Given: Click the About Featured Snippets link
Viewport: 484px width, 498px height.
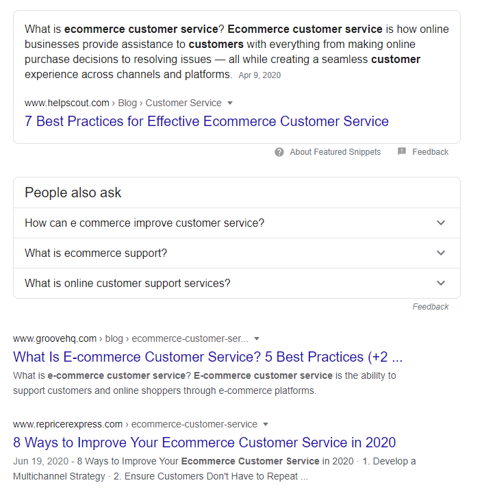Looking at the screenshot, I should (335, 152).
